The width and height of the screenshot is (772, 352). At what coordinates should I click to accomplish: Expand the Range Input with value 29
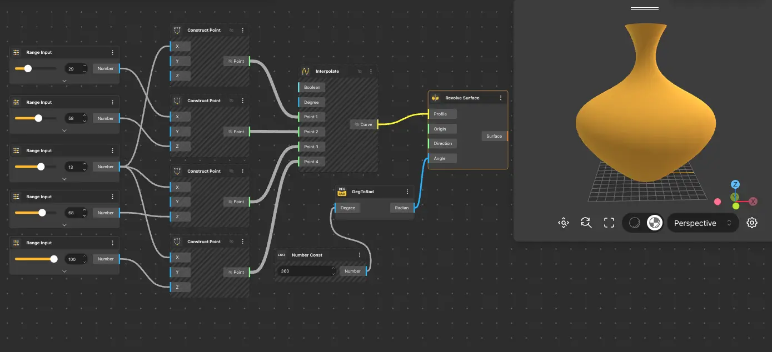(64, 81)
